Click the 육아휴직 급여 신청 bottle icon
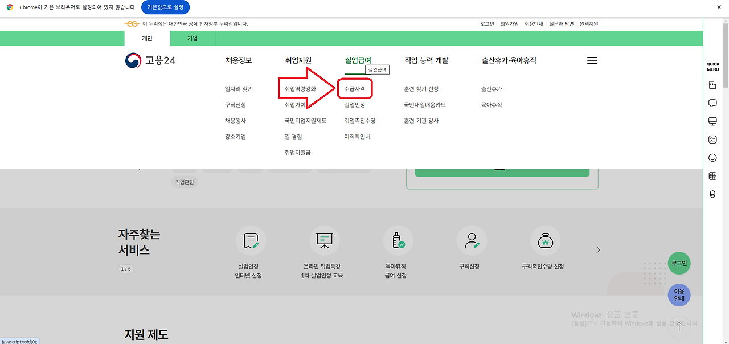 [x=398, y=240]
